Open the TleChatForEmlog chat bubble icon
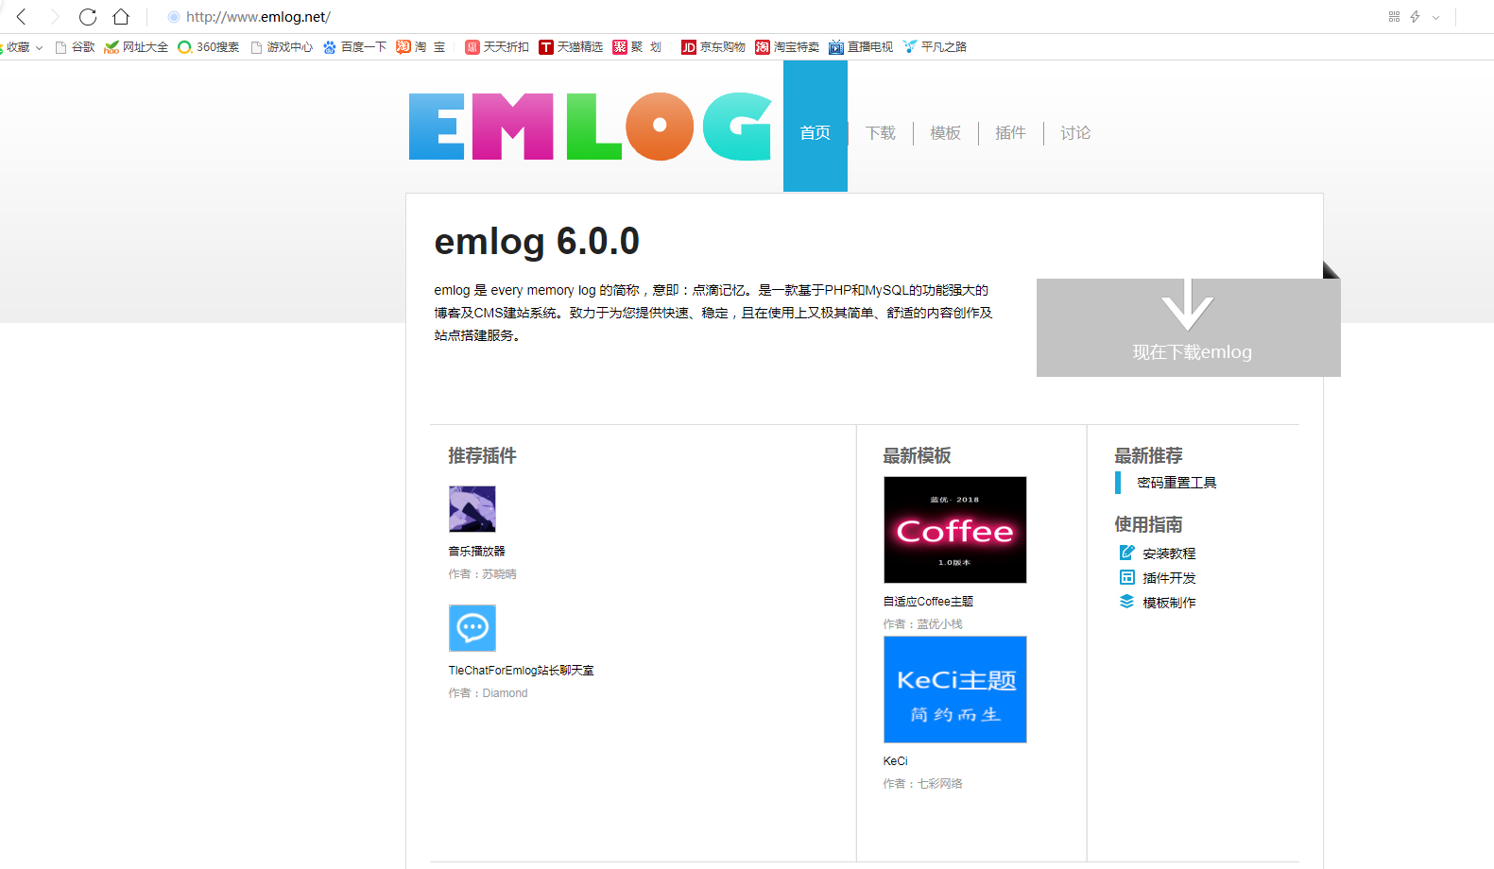This screenshot has width=1494, height=869. pos(472,628)
